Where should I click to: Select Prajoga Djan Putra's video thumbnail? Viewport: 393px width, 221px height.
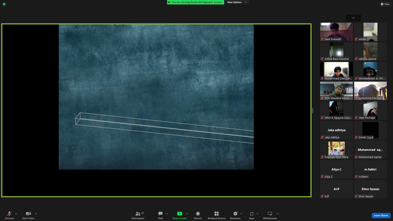pyautogui.click(x=337, y=150)
